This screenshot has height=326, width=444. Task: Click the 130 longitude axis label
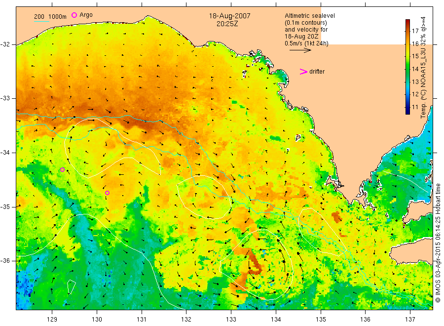pyautogui.click(x=97, y=320)
